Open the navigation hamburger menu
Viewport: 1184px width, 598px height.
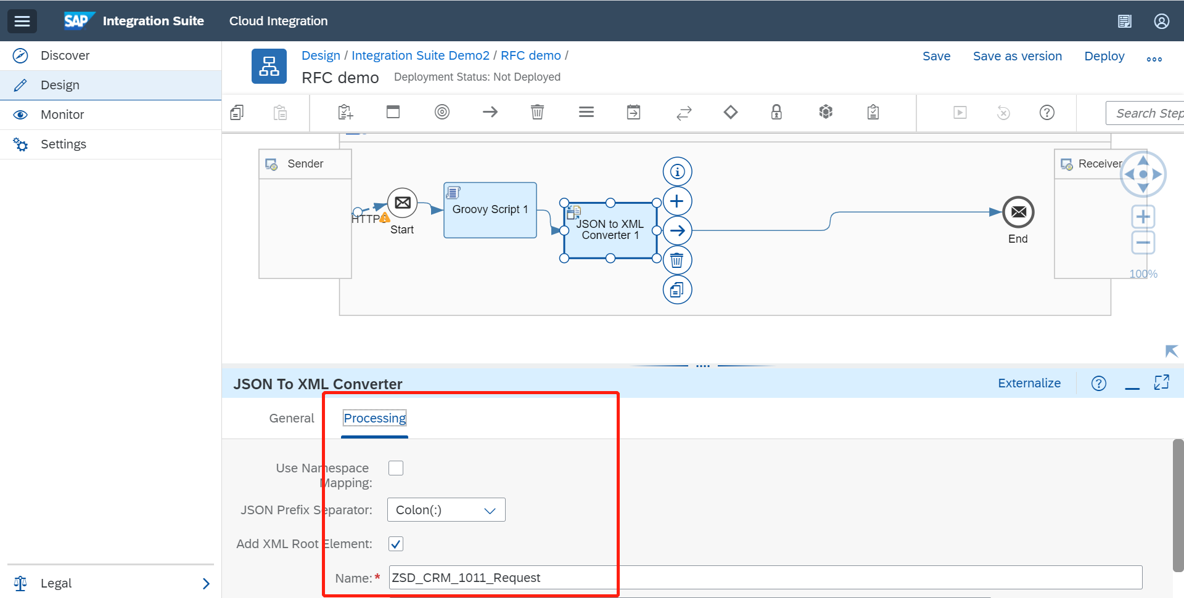click(22, 21)
